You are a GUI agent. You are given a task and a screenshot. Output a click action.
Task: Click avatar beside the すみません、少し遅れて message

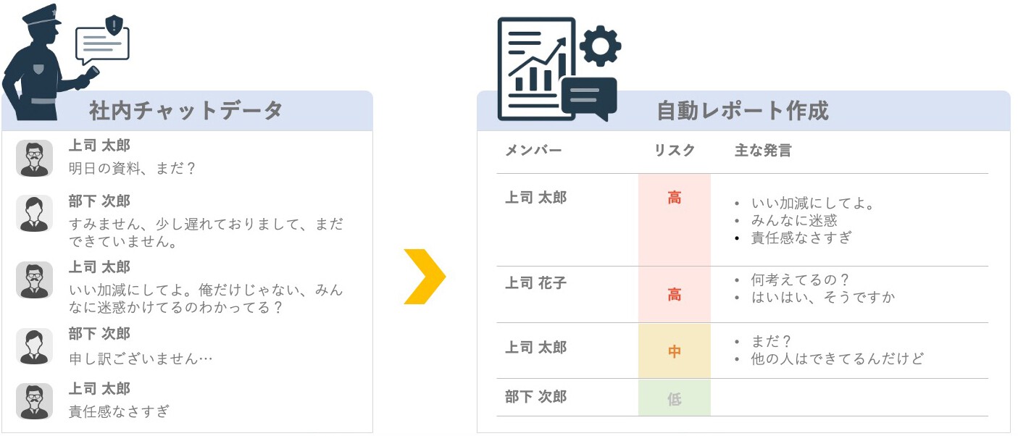tap(35, 213)
